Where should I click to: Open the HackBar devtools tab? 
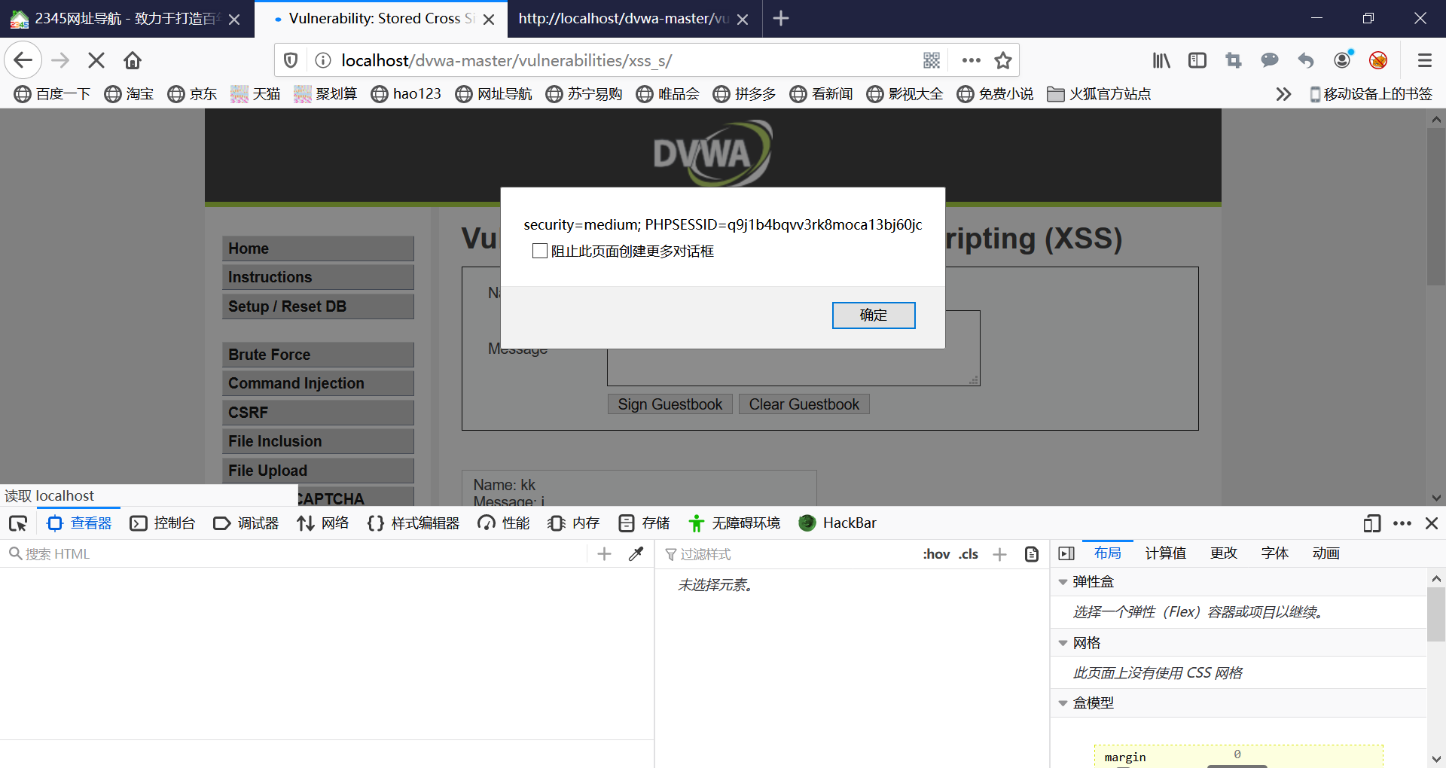click(x=837, y=523)
